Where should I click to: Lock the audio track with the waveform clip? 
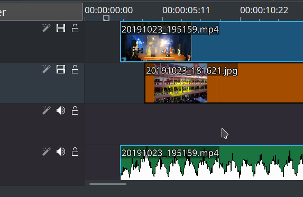pyautogui.click(x=75, y=152)
